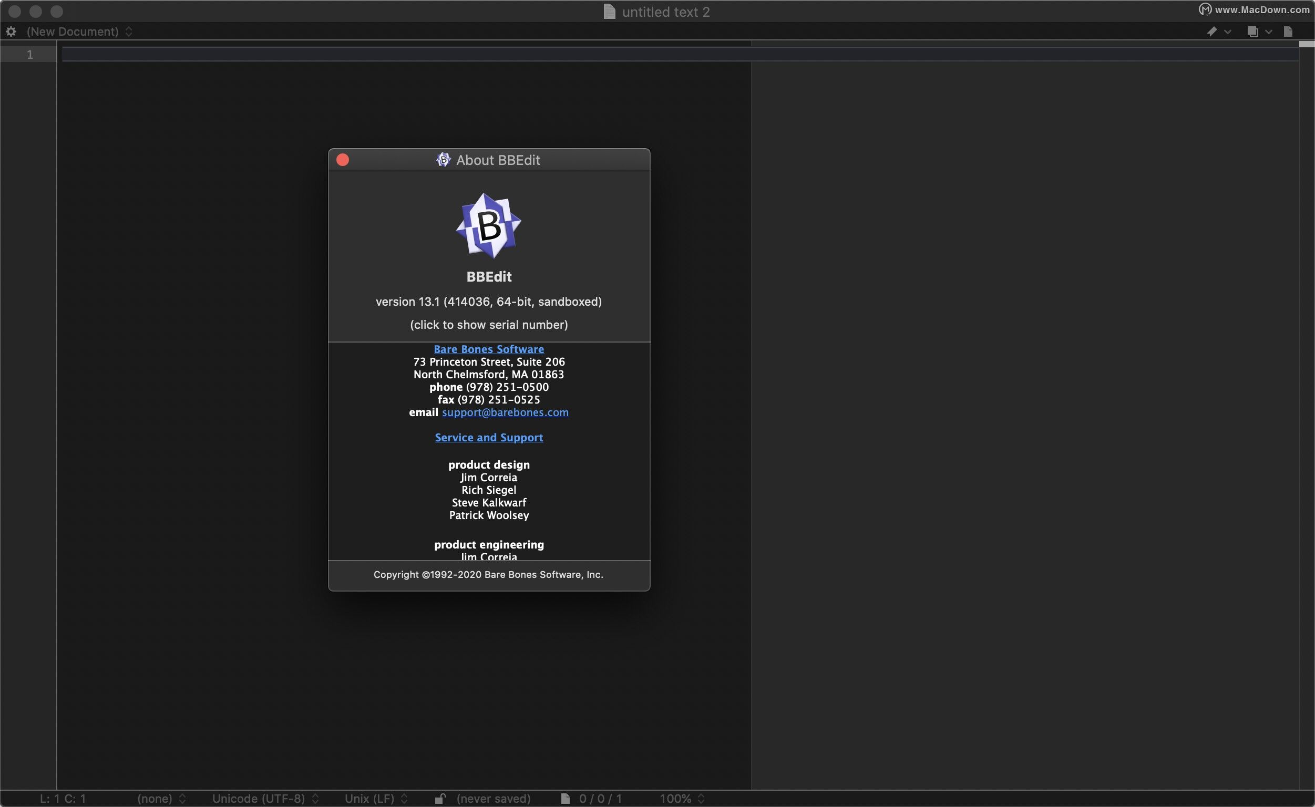Open the L: 1 C: 1 cursor position item
Screen dimensions: 1315x807
coord(63,799)
